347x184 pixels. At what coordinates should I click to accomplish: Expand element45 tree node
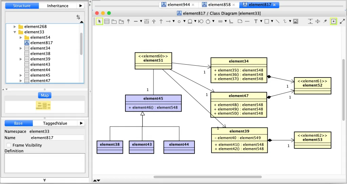click(x=21, y=75)
